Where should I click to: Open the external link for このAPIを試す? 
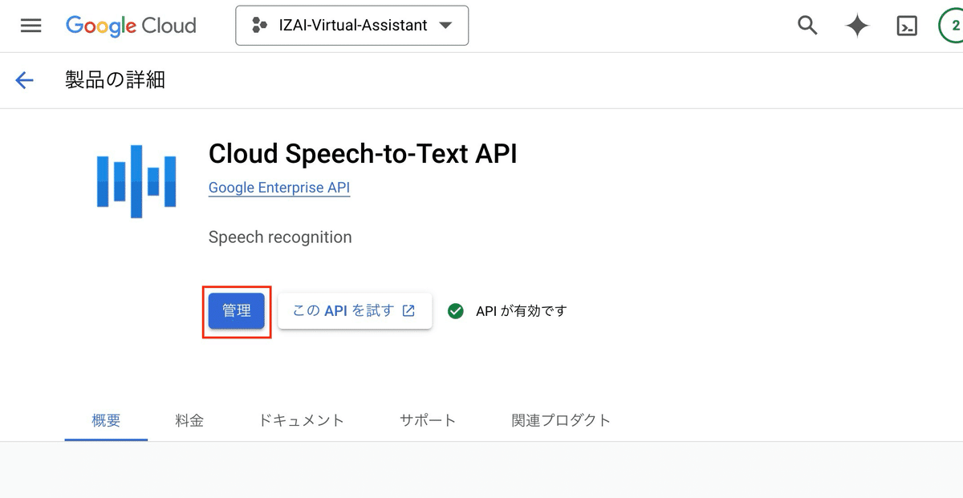[408, 310]
